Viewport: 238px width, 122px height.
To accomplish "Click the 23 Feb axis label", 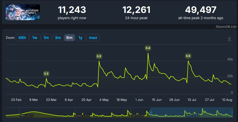I will click(16, 100).
